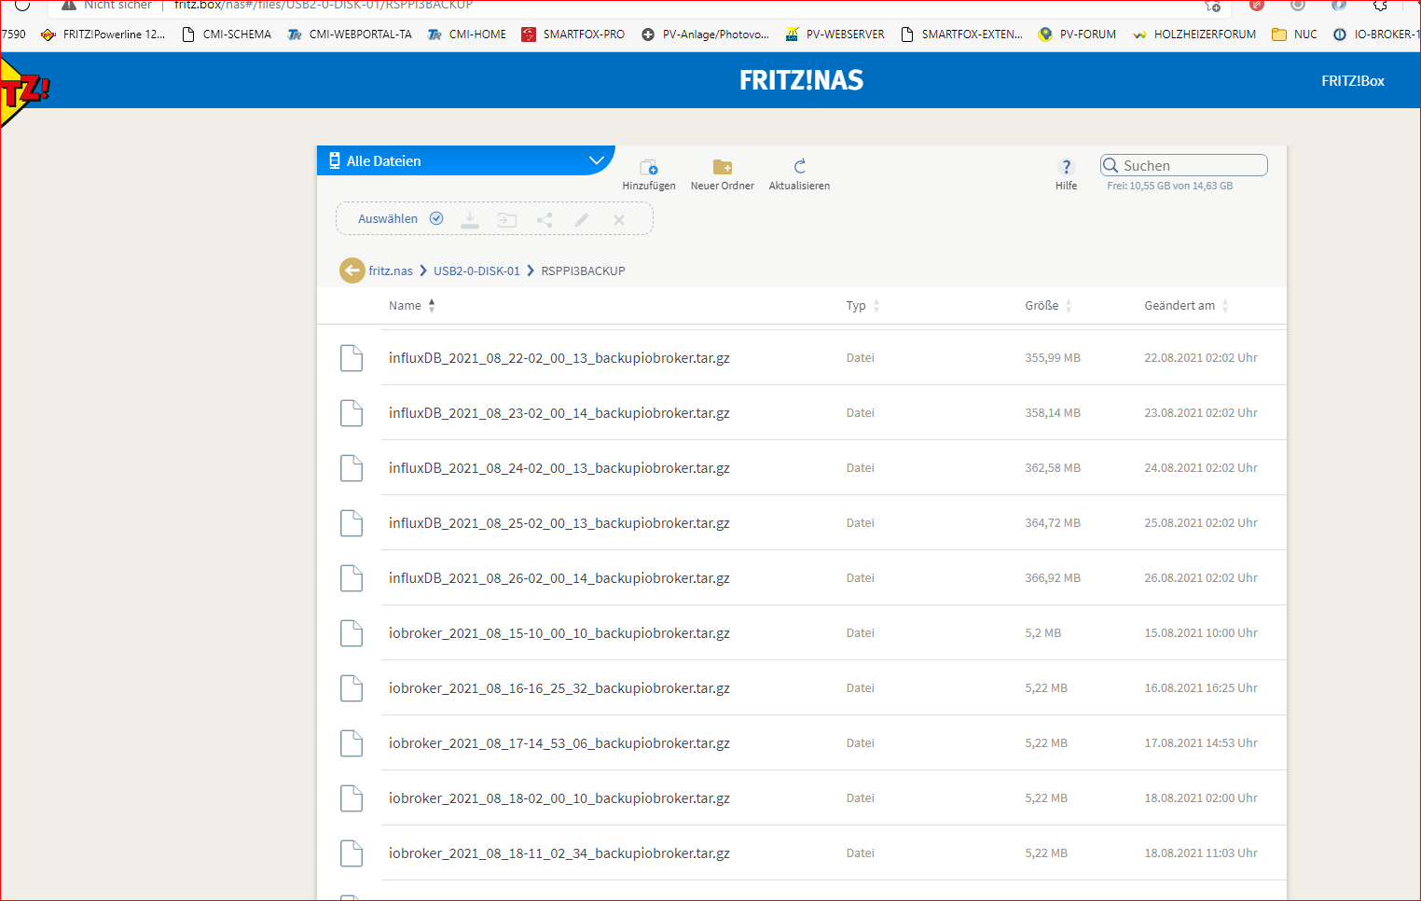The height and width of the screenshot is (901, 1421).
Task: Open the CMI-WEBPORTAL-TA bookmark
Action: click(x=350, y=35)
